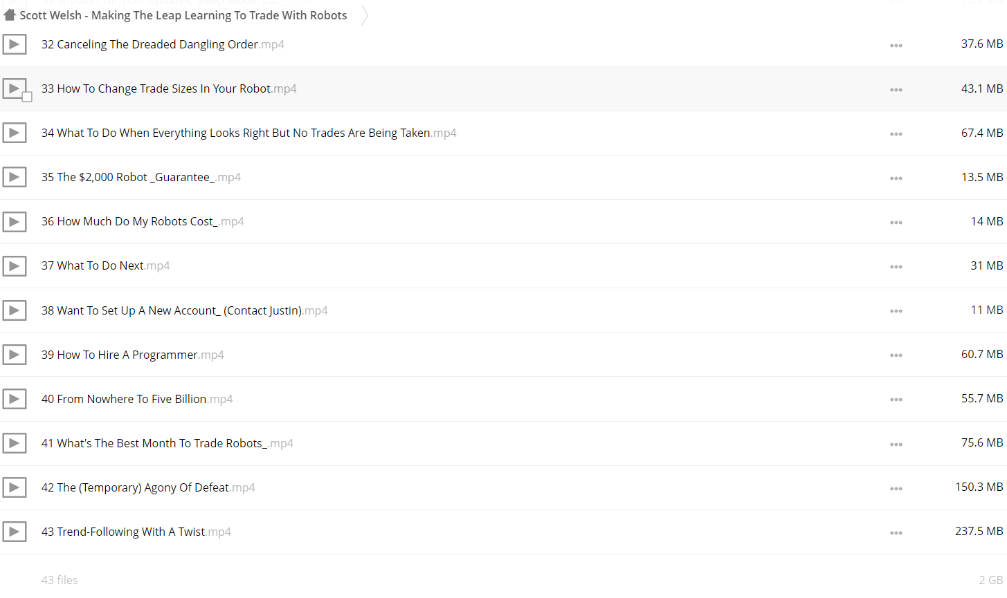The height and width of the screenshot is (598, 1007).
Task: Click play icon next to How To Hire A Programmer
Action: coord(14,355)
